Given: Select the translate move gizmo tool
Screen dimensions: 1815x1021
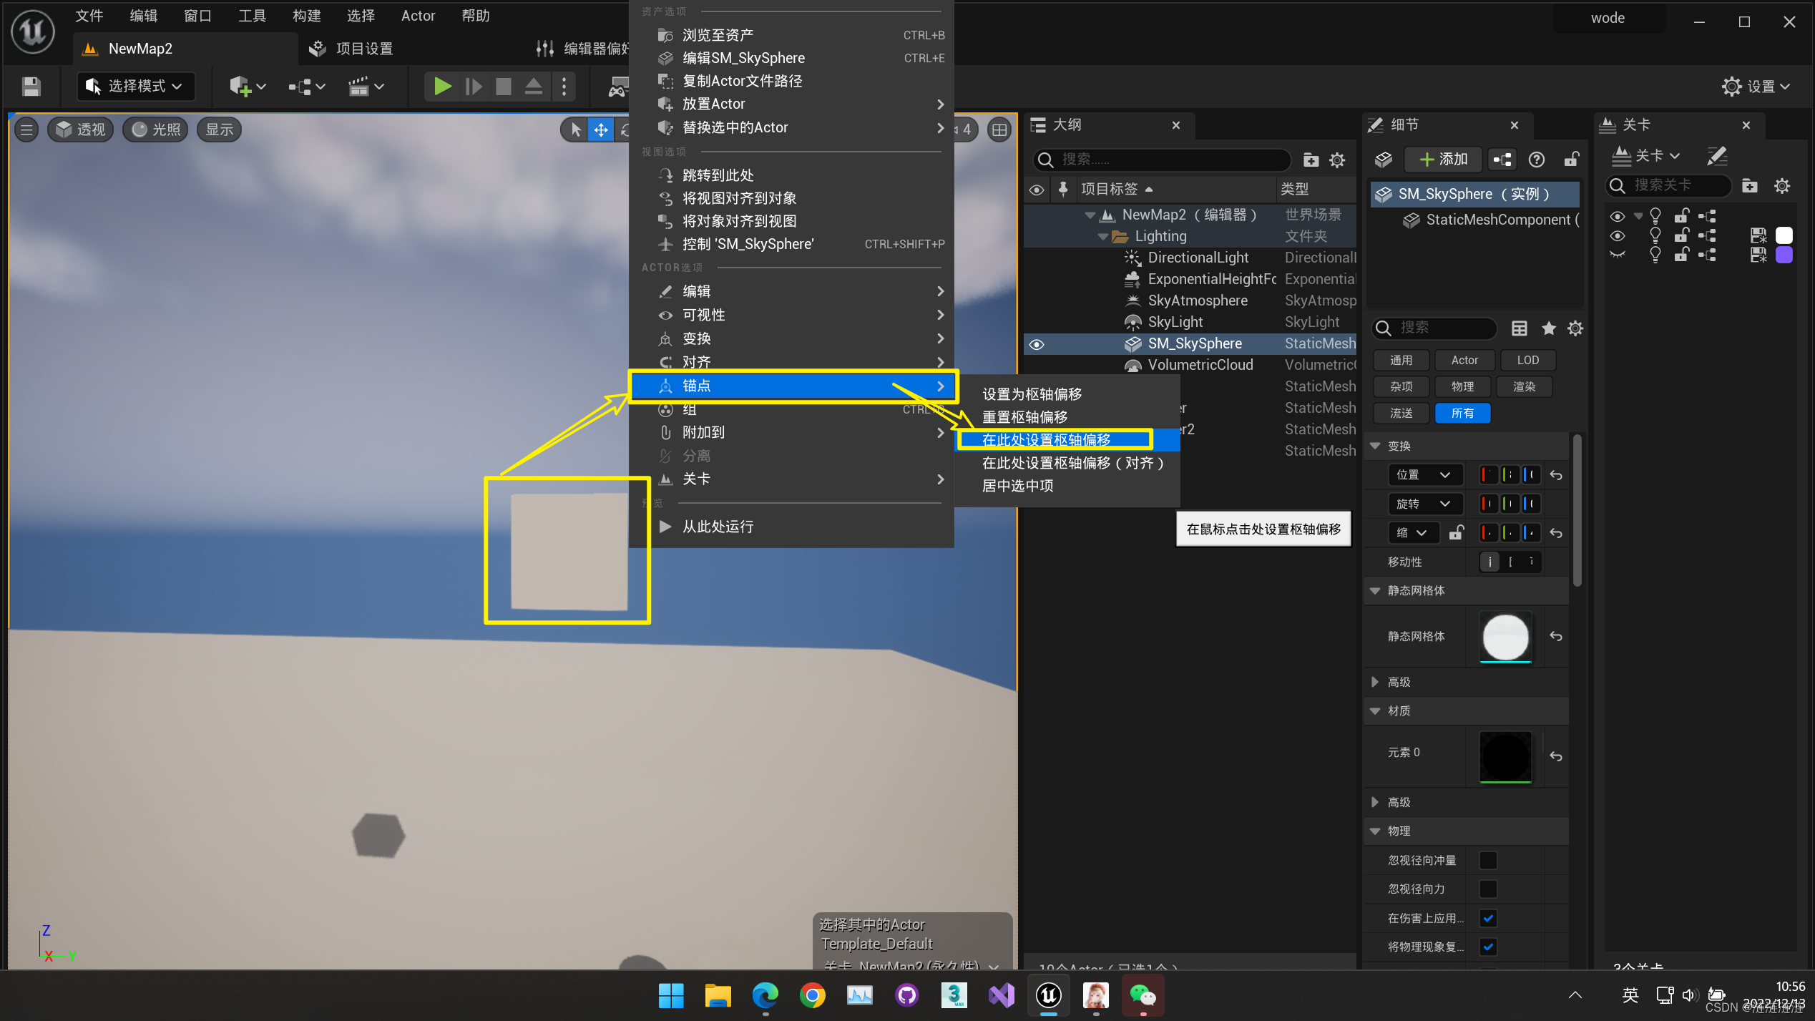Looking at the screenshot, I should pos(600,130).
